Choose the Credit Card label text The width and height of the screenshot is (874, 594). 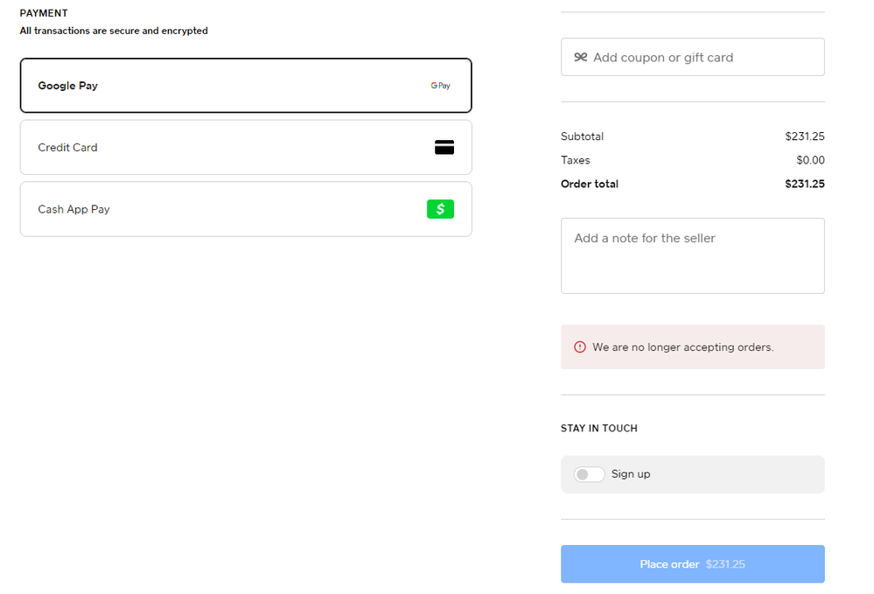tap(67, 148)
